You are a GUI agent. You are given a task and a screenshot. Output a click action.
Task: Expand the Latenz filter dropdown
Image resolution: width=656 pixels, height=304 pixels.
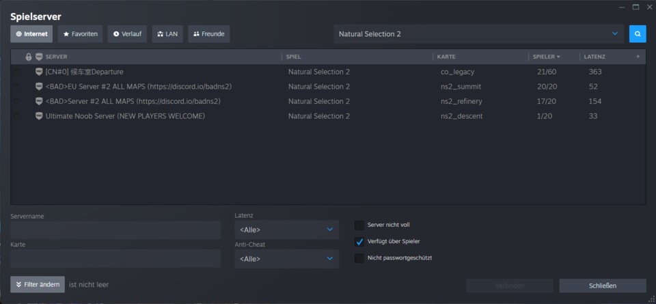(286, 230)
